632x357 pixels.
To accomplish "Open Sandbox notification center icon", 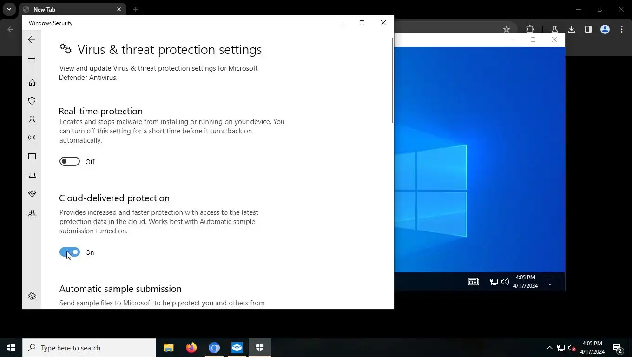I will (x=550, y=282).
